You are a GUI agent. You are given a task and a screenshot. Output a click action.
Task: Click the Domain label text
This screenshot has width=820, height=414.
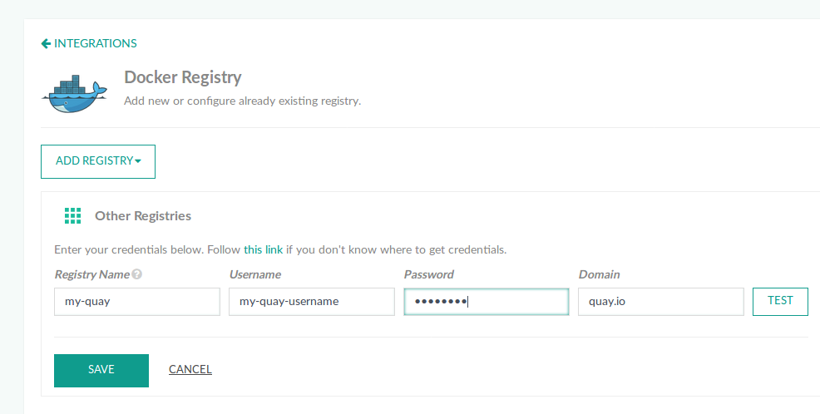click(599, 274)
